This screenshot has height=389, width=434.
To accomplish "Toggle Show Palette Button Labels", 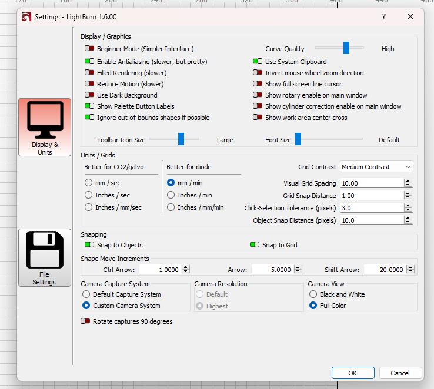I will [89, 106].
